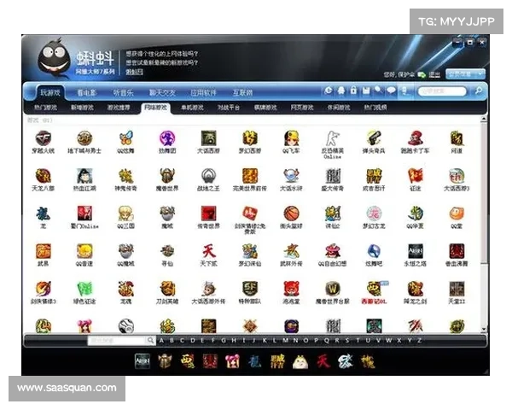Launch the 泡泡堂 game icon

click(x=291, y=289)
